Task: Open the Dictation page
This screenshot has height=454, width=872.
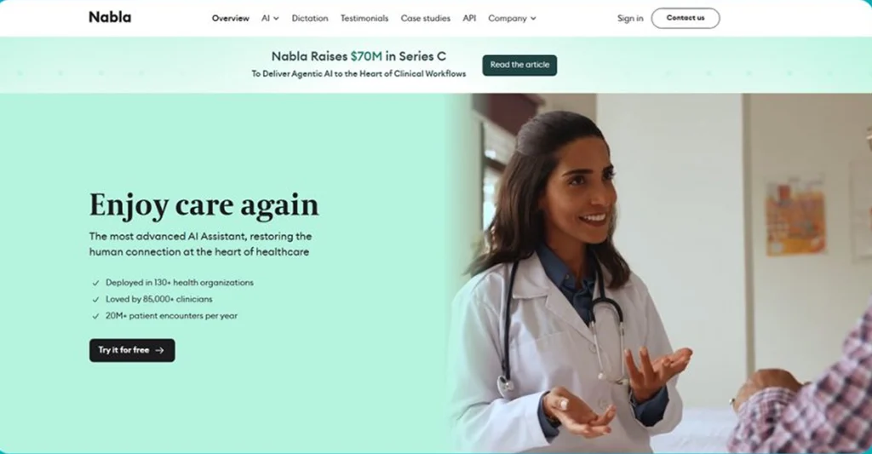Action: (x=310, y=19)
